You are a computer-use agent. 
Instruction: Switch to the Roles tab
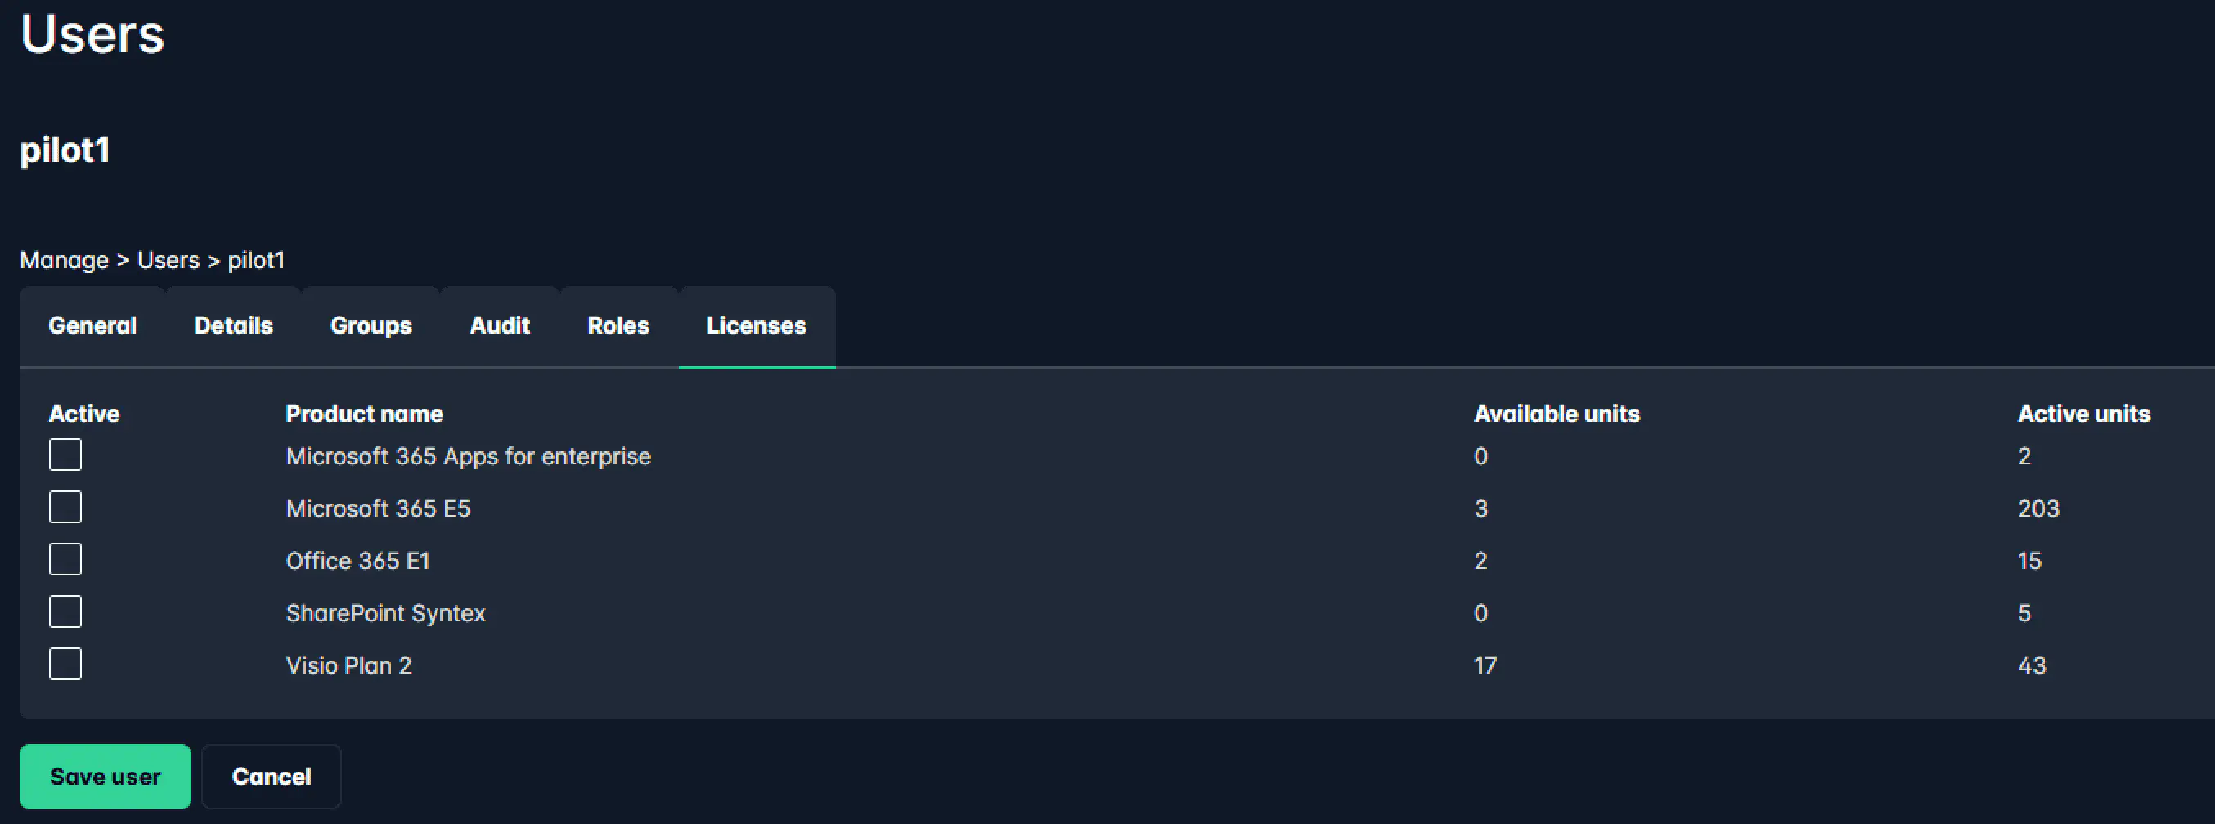click(618, 325)
